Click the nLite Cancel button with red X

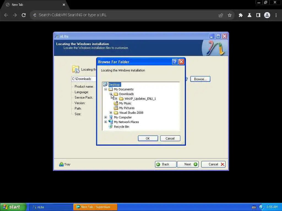pyautogui.click(x=213, y=164)
